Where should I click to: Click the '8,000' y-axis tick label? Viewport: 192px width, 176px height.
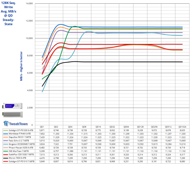coord(30,55)
